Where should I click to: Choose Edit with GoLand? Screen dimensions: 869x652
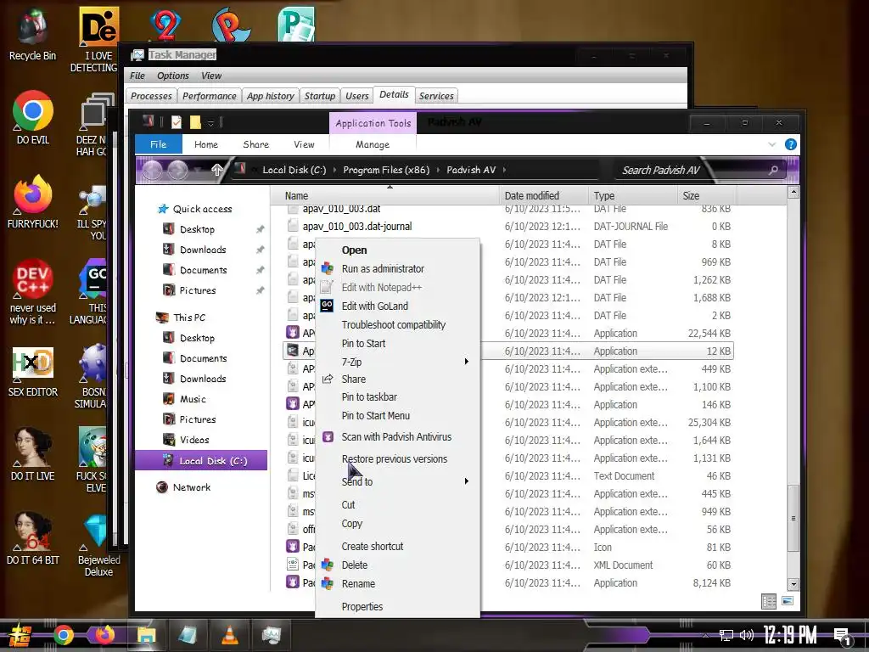[x=397, y=306]
